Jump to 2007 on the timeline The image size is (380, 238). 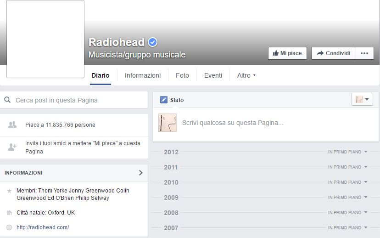pos(171,228)
